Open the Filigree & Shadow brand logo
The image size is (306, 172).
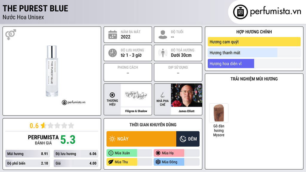click(136, 95)
